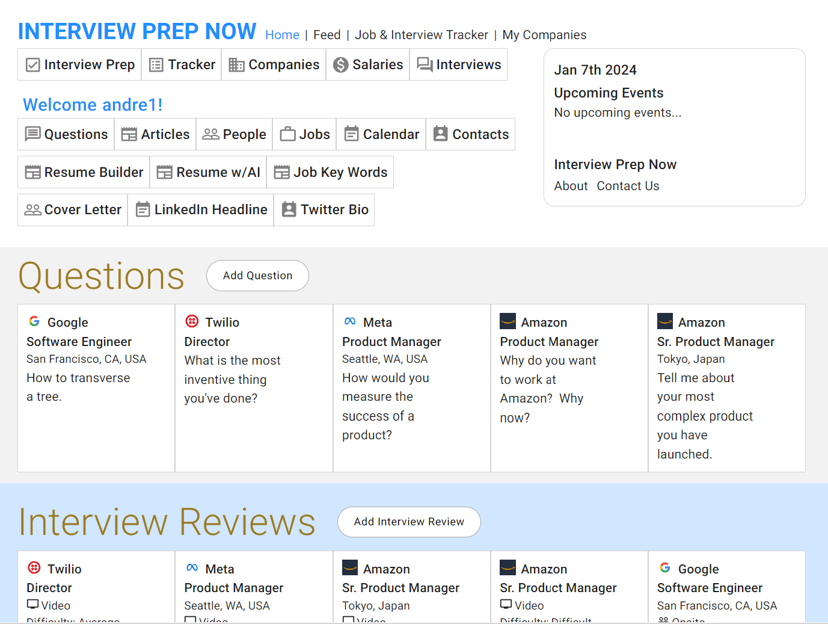Click the Cover Letter people icon
Screen dimensions: 828x624
33,209
